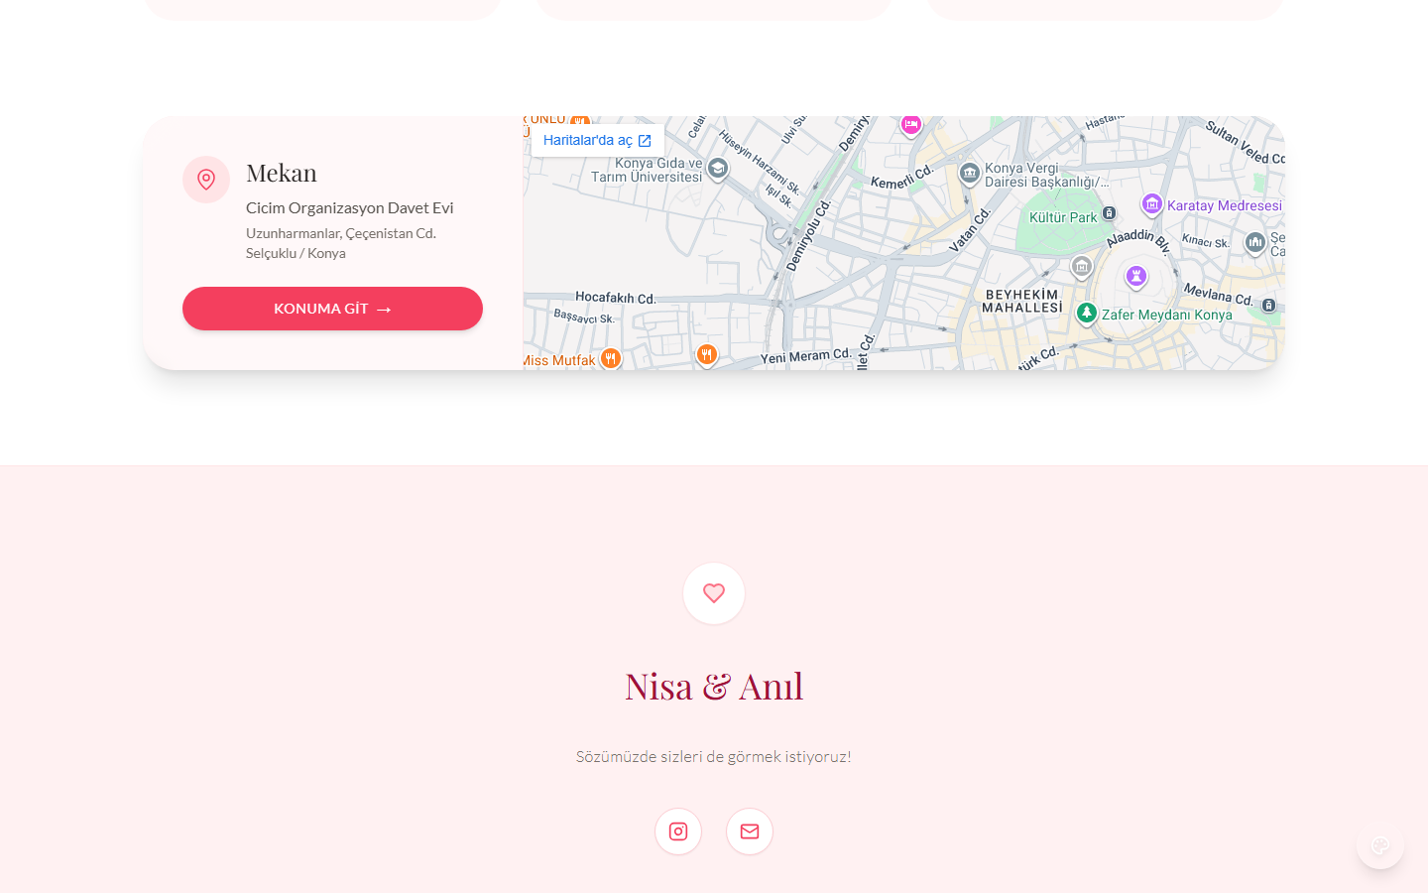Screen dimensions: 1428x893
Task: Select the Kültür Park map label
Action: point(1063,217)
